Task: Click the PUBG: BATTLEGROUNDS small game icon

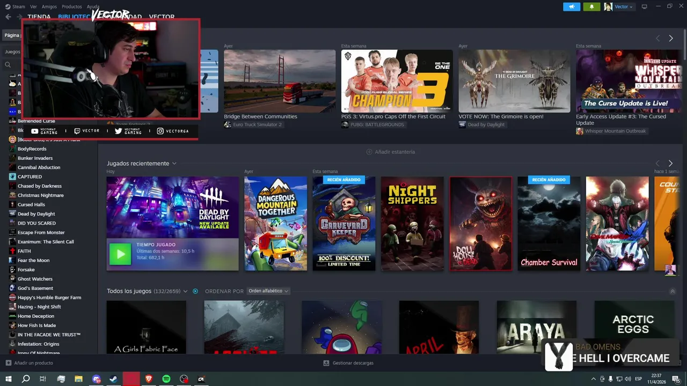Action: 345,125
